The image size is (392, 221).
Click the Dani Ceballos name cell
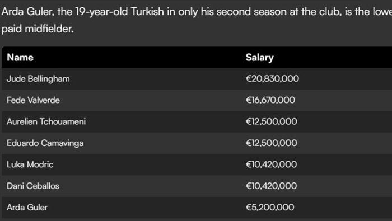click(x=33, y=186)
